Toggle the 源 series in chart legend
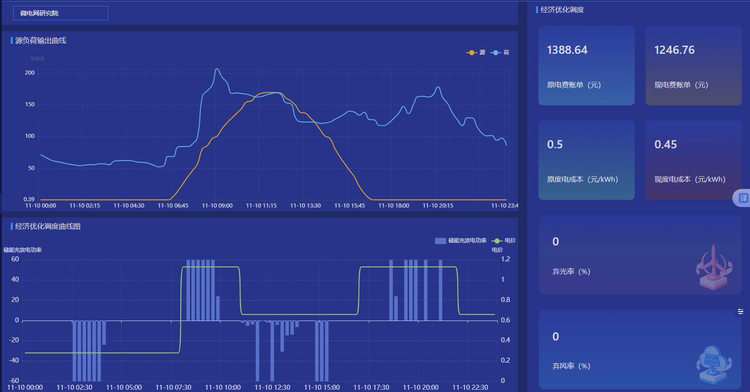Viewport: 750px width, 392px height. point(476,52)
